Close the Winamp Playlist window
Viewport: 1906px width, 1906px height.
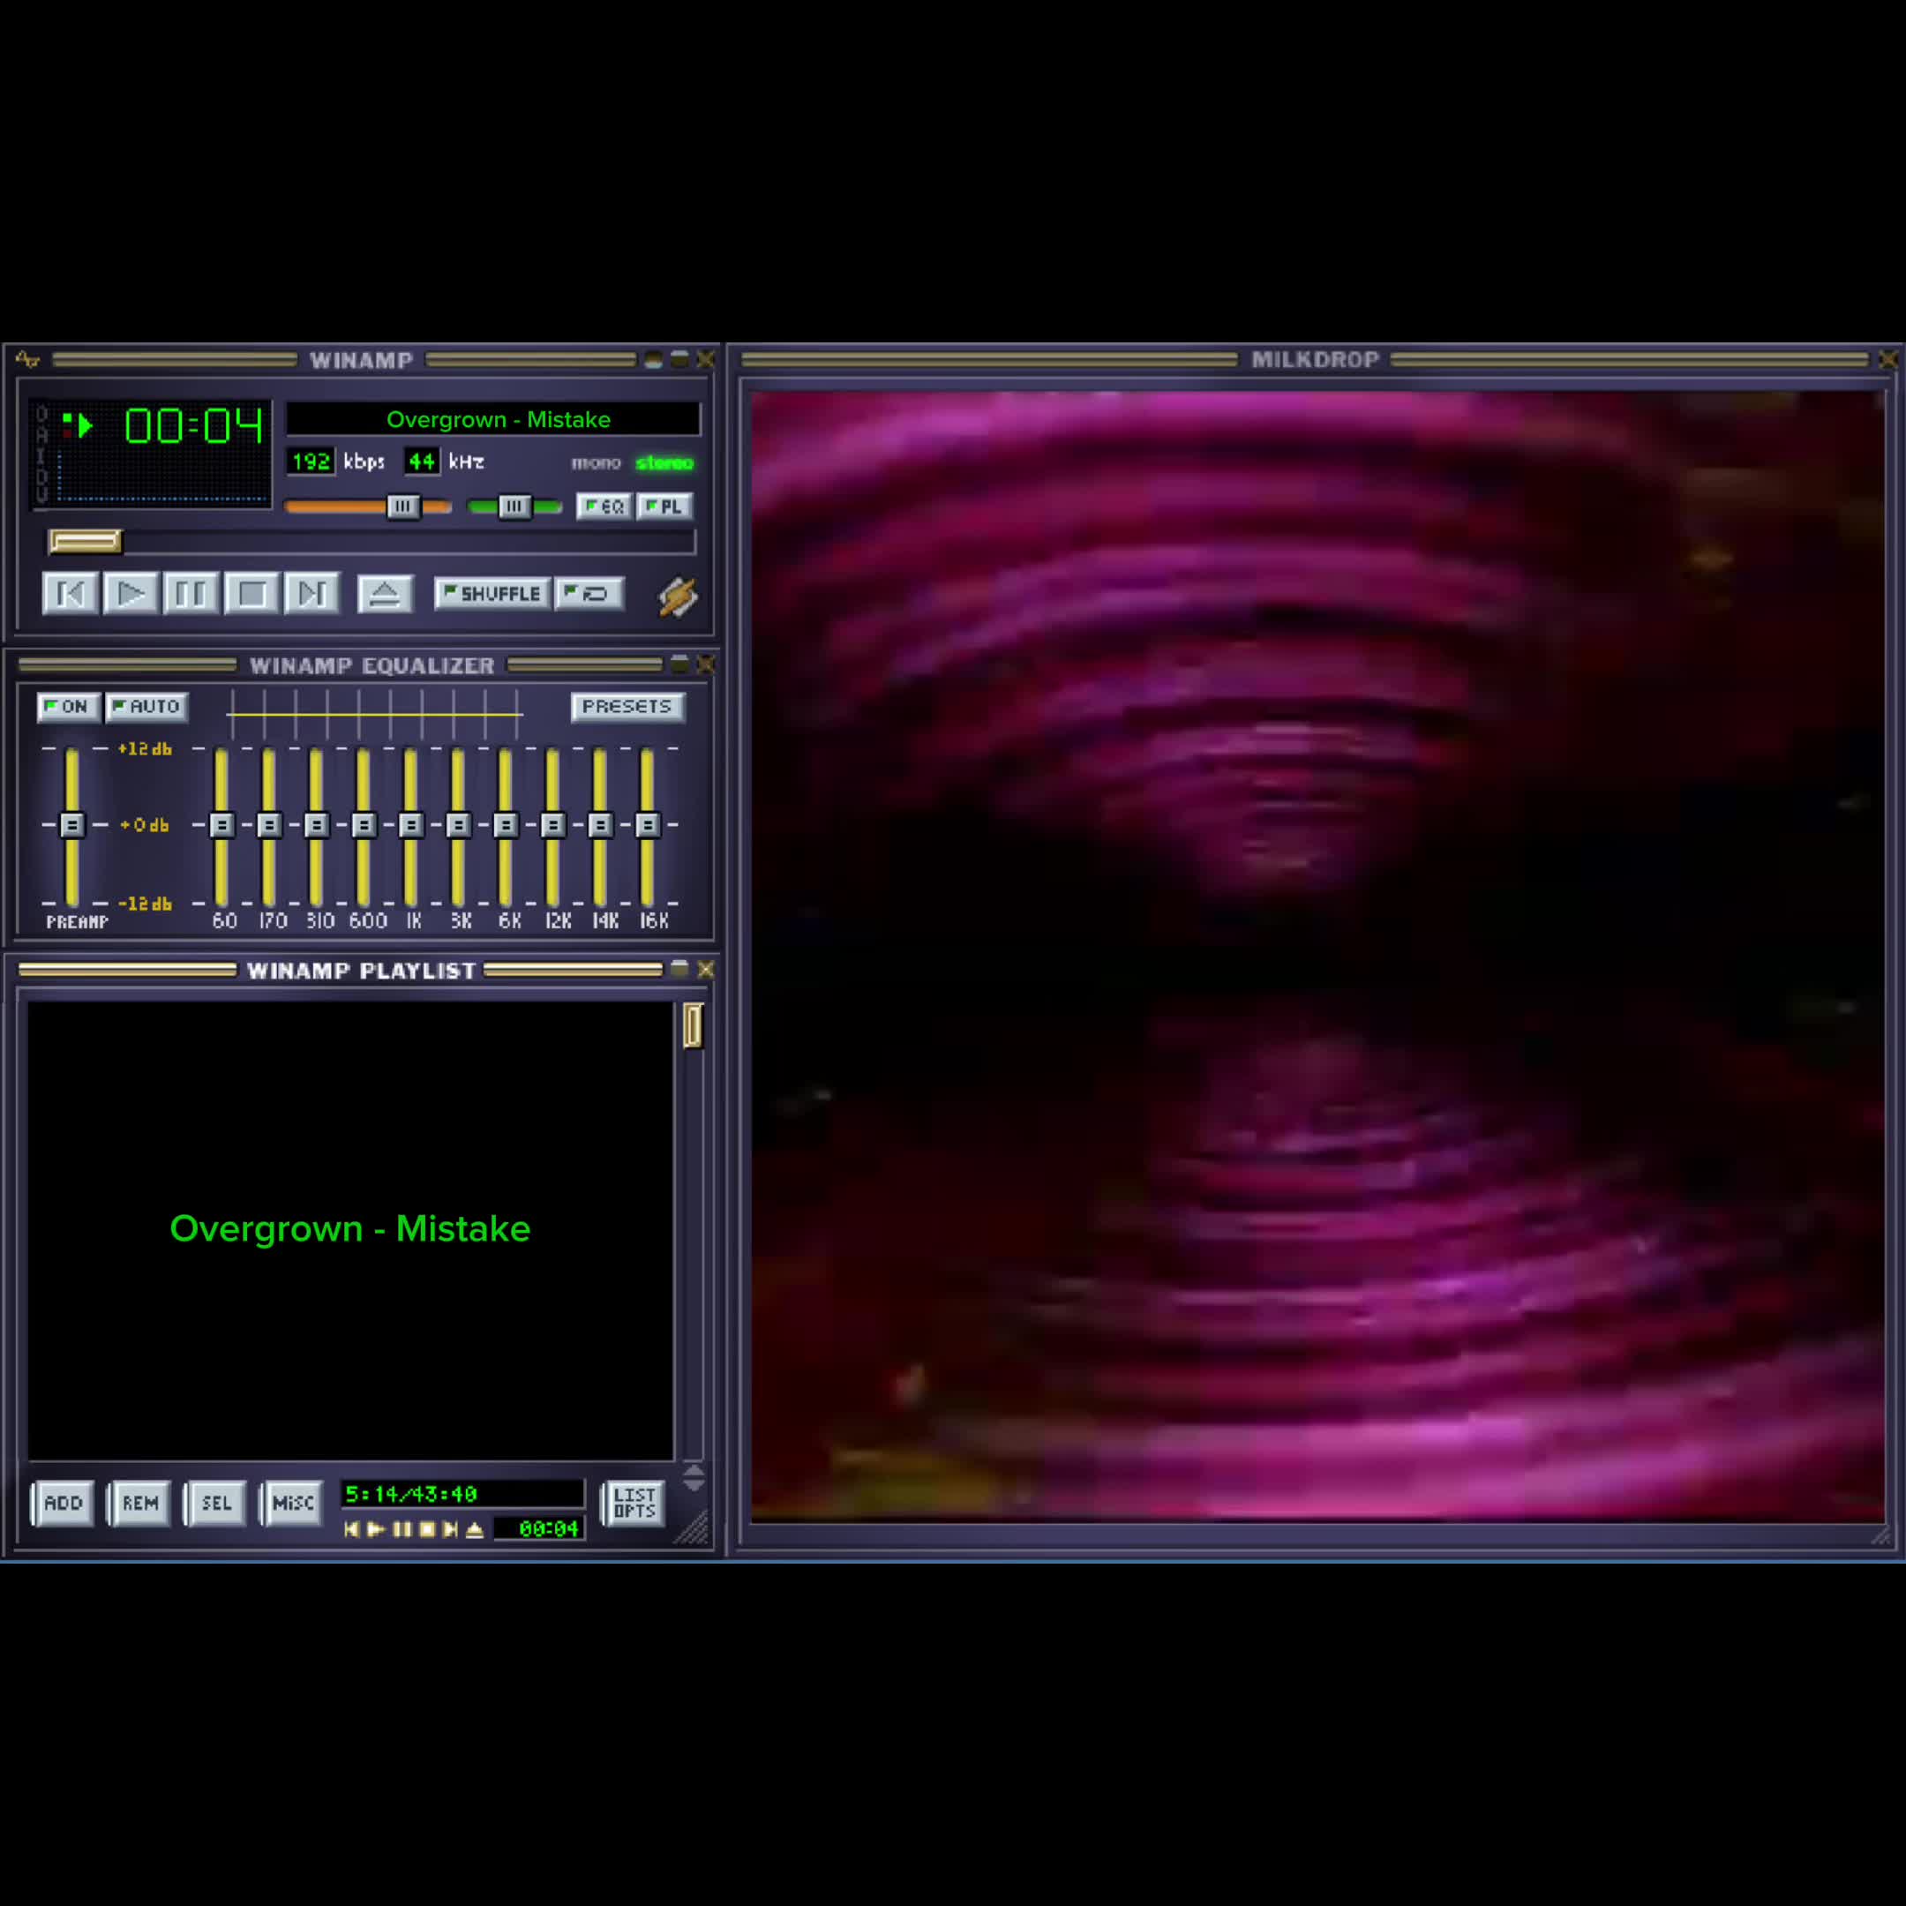705,969
